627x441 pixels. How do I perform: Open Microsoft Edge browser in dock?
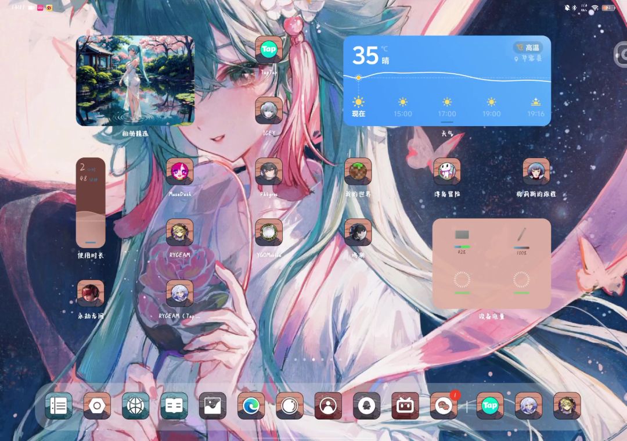(x=251, y=406)
